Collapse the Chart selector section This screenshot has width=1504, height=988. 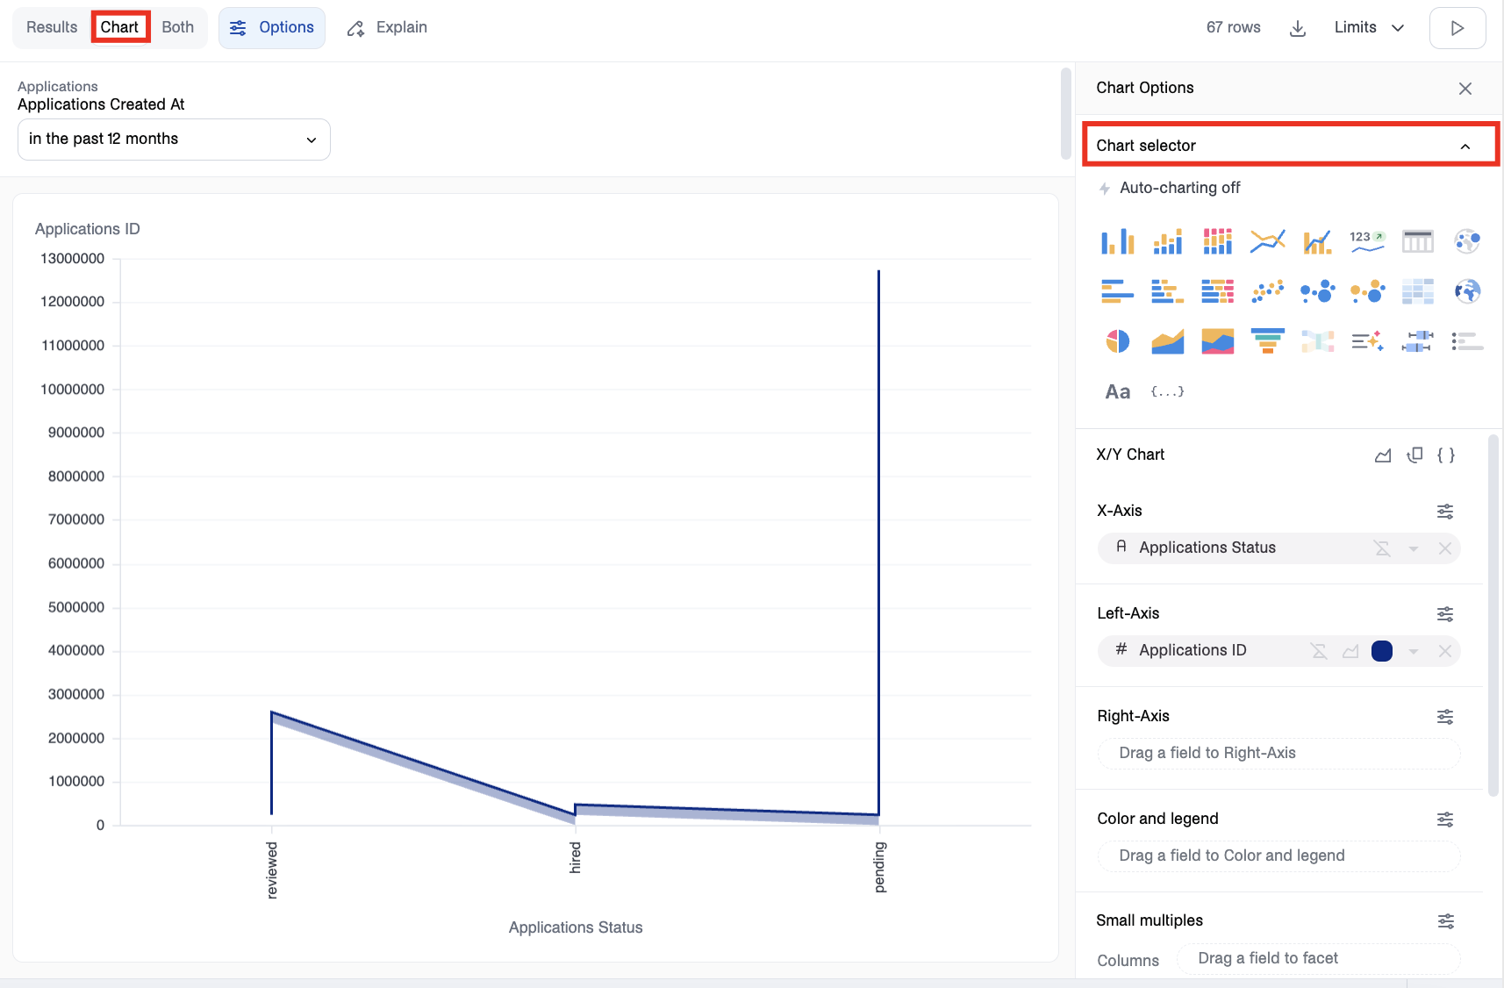pos(1292,146)
